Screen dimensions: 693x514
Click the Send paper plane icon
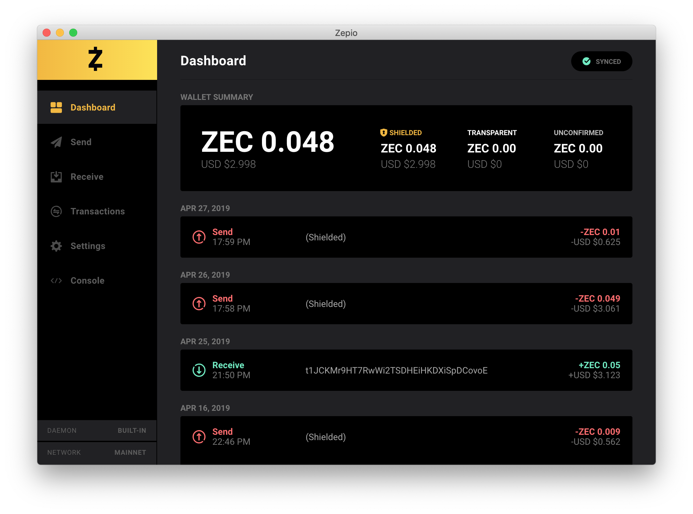point(56,142)
